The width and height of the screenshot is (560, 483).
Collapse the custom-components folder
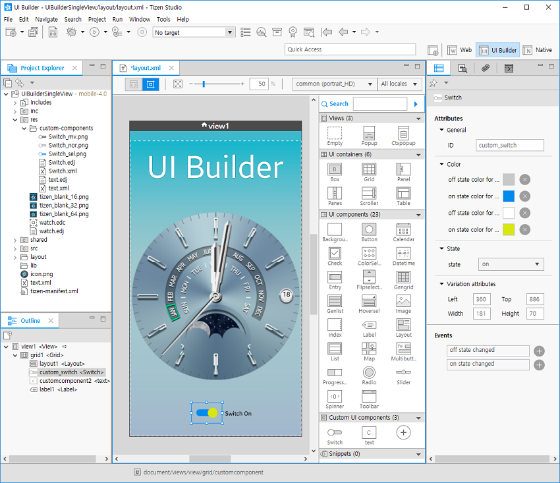(x=24, y=127)
